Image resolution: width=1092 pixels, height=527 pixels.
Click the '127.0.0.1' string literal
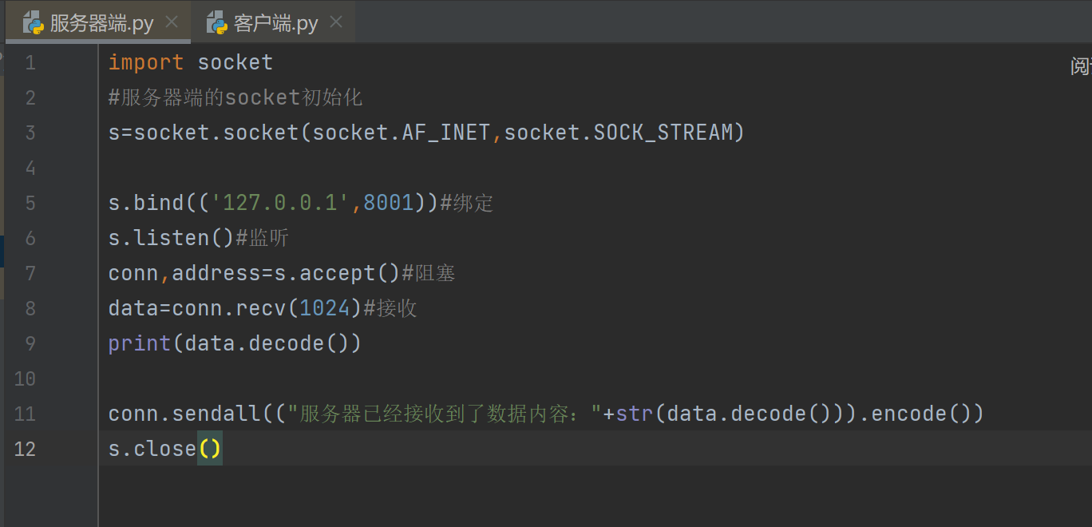[x=280, y=203]
